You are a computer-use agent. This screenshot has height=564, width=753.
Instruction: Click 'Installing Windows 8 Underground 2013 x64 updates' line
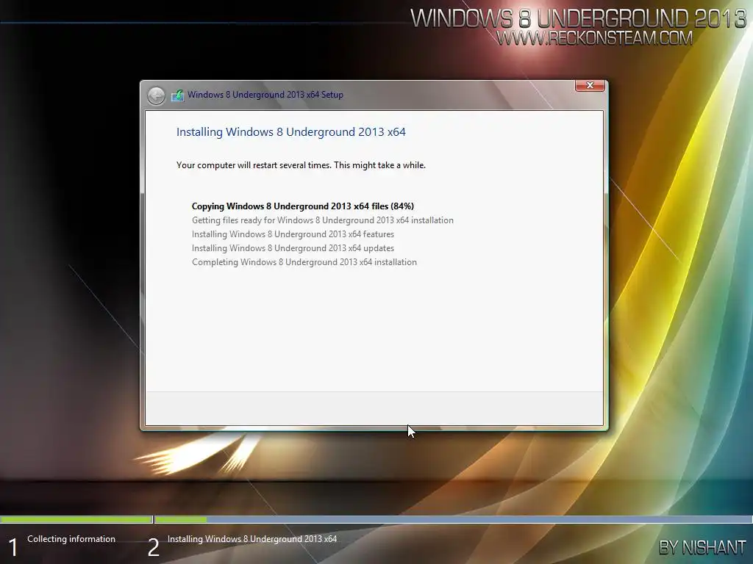[x=293, y=248]
